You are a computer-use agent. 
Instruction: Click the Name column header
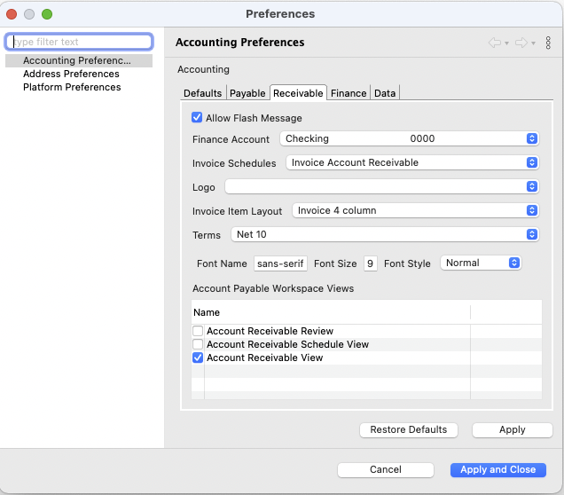pyautogui.click(x=331, y=312)
